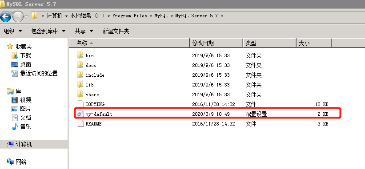
Task: Open the 音乐 library
Action: pos(25,126)
